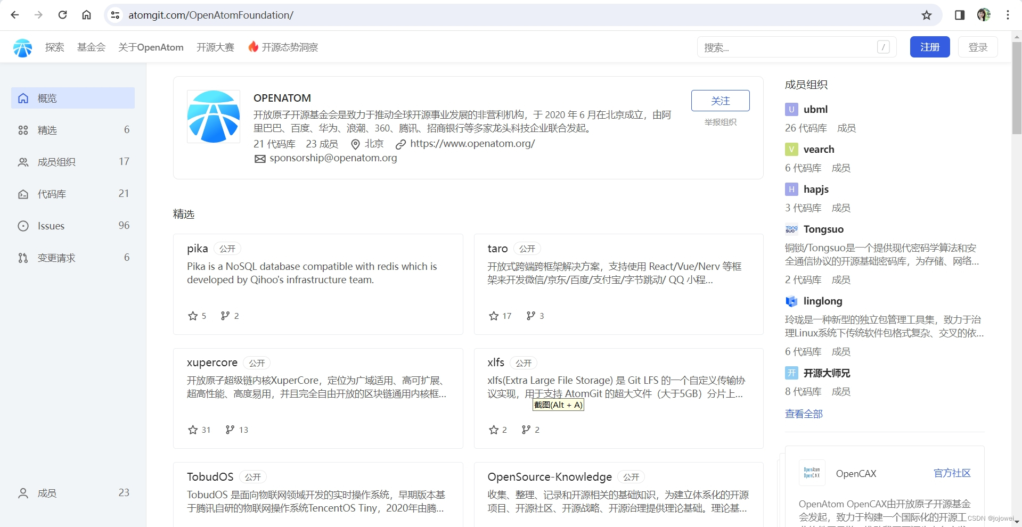Viewport: 1022px width, 527px height.
Task: Go back using the browser back arrow
Action: [x=15, y=15]
